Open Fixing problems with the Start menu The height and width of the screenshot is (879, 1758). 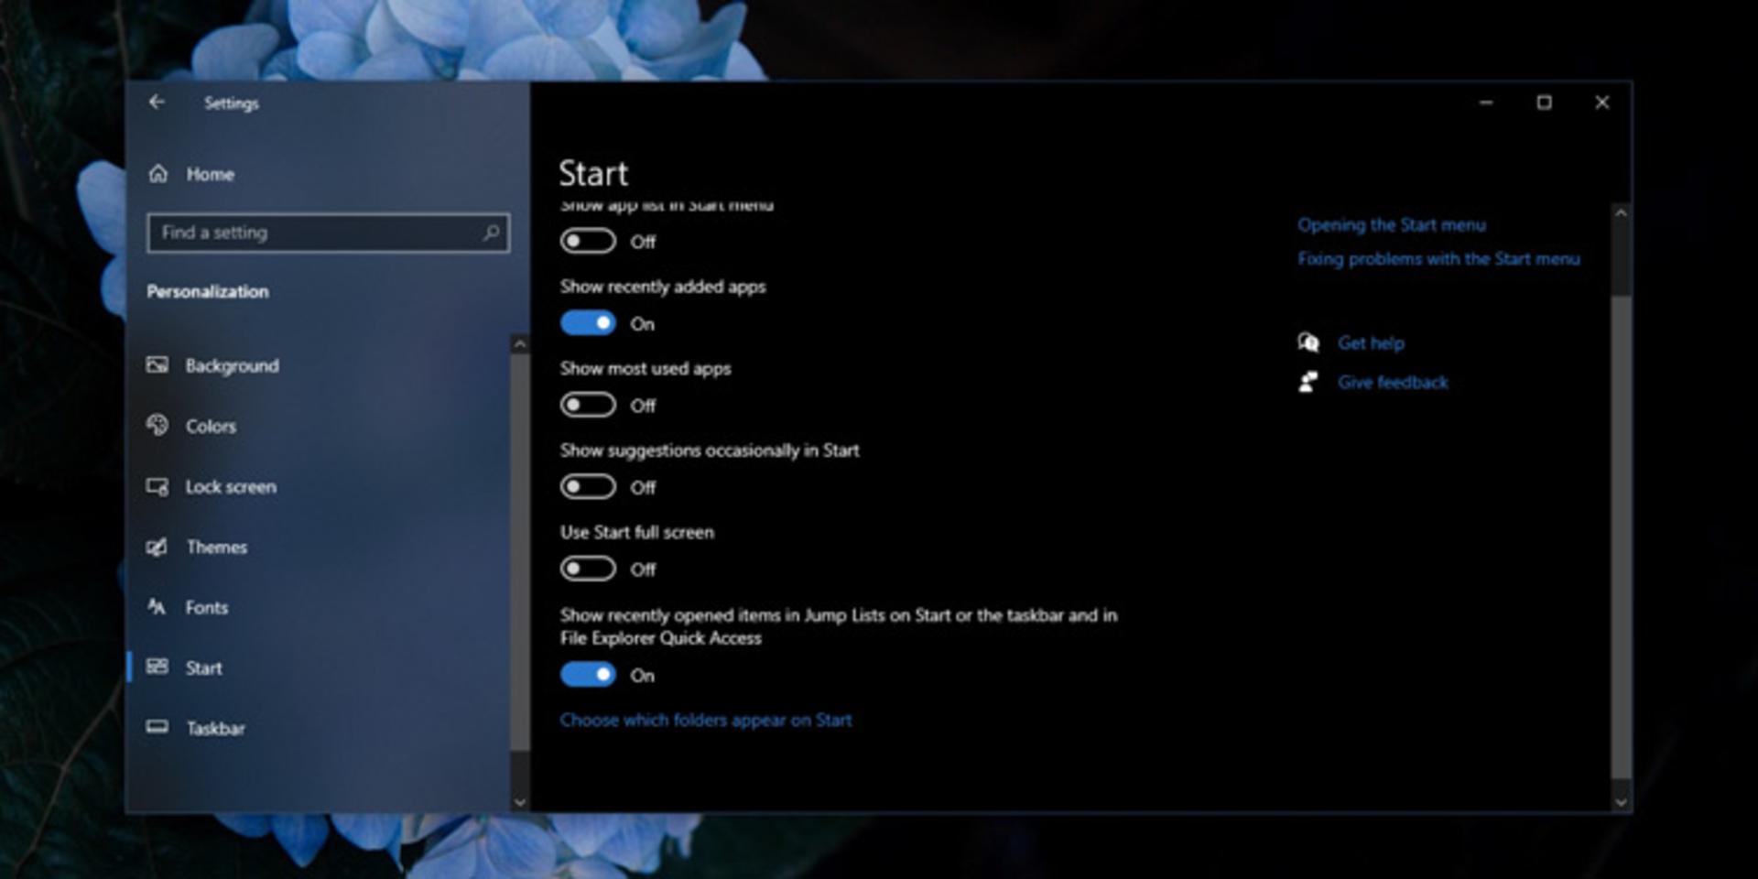[x=1438, y=259]
